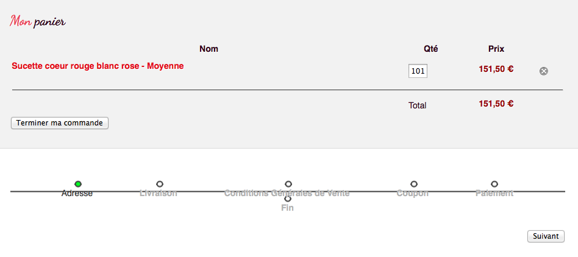This screenshot has width=578, height=257.
Task: Select the Conditions Générales de Vente step circle
Action: (x=288, y=184)
